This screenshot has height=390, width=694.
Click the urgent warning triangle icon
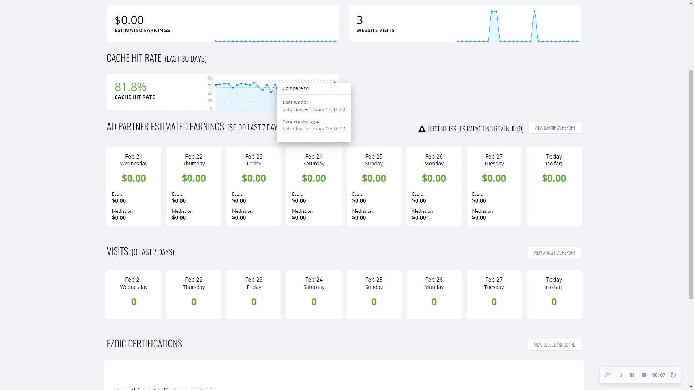tap(421, 129)
